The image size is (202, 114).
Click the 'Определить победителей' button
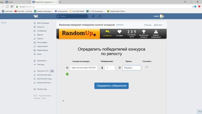111,86
